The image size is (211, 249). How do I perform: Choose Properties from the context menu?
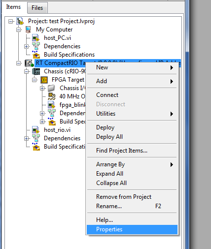pyautogui.click(x=132, y=229)
